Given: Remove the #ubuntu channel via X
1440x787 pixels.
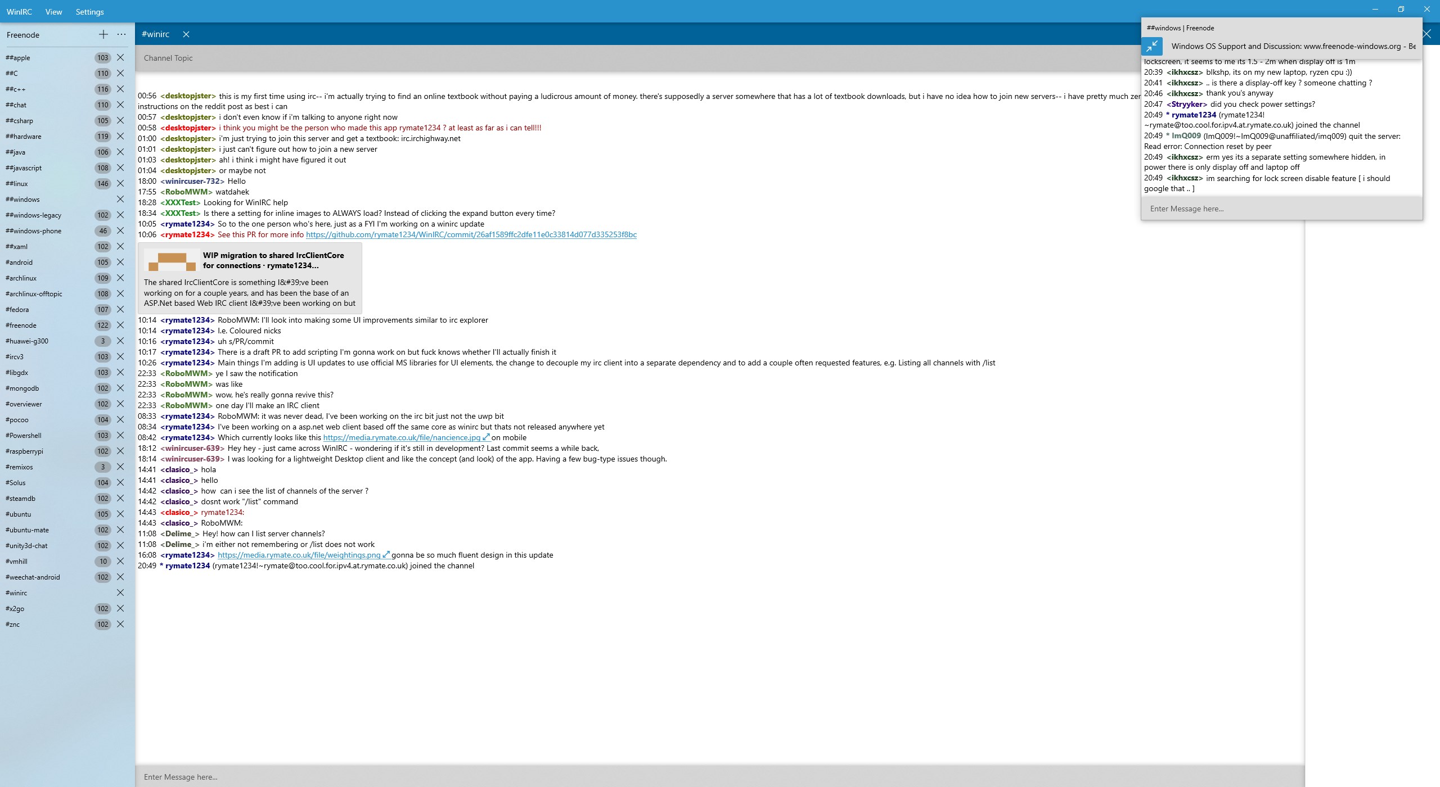Looking at the screenshot, I should pos(120,514).
